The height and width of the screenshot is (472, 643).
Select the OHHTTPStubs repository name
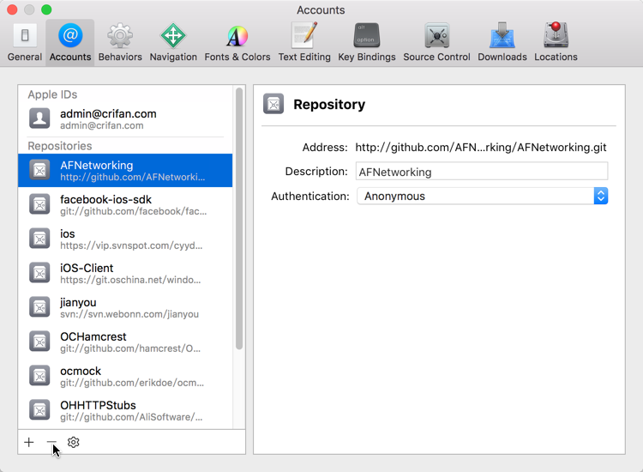(98, 405)
